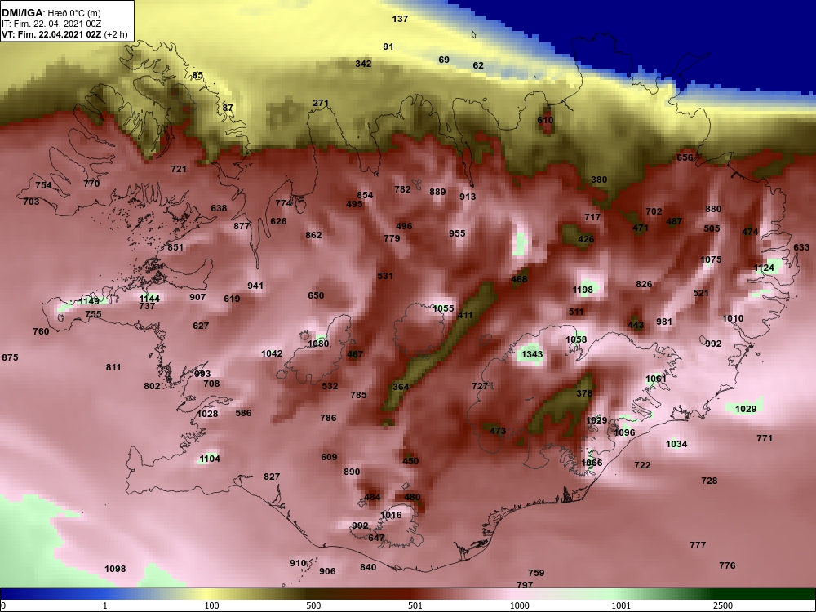Click the 647 label near the south coast
This screenshot has width=816, height=612.
[x=376, y=538]
